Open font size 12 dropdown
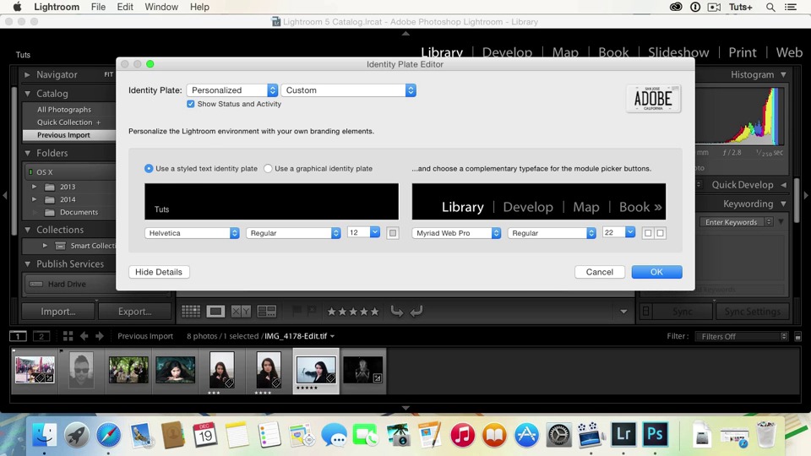 pos(363,233)
